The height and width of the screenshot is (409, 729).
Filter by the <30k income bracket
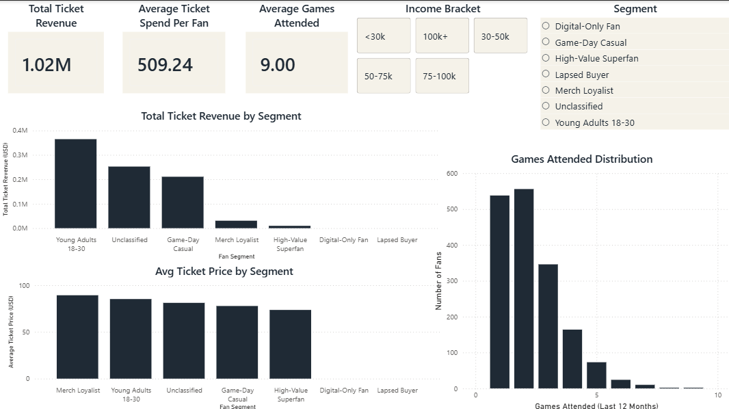pyautogui.click(x=382, y=36)
